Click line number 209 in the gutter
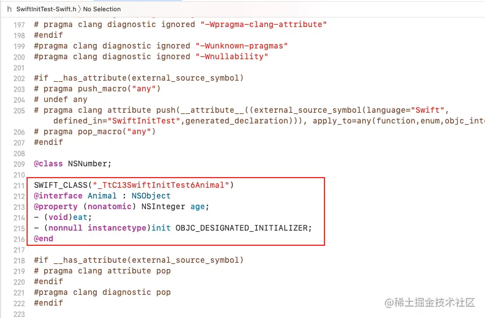 [x=18, y=164]
